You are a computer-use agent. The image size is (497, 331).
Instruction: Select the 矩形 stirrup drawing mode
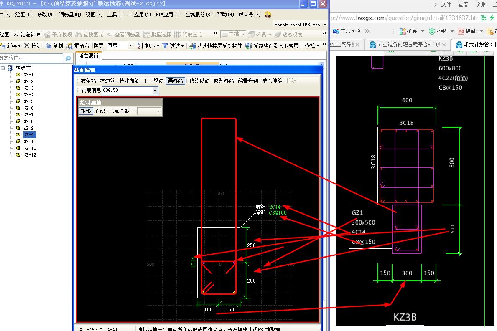tap(86, 111)
